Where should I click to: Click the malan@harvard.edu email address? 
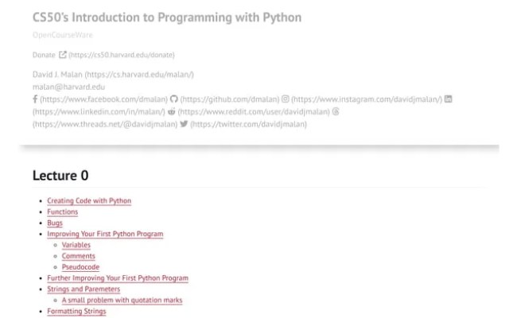pyautogui.click(x=68, y=87)
